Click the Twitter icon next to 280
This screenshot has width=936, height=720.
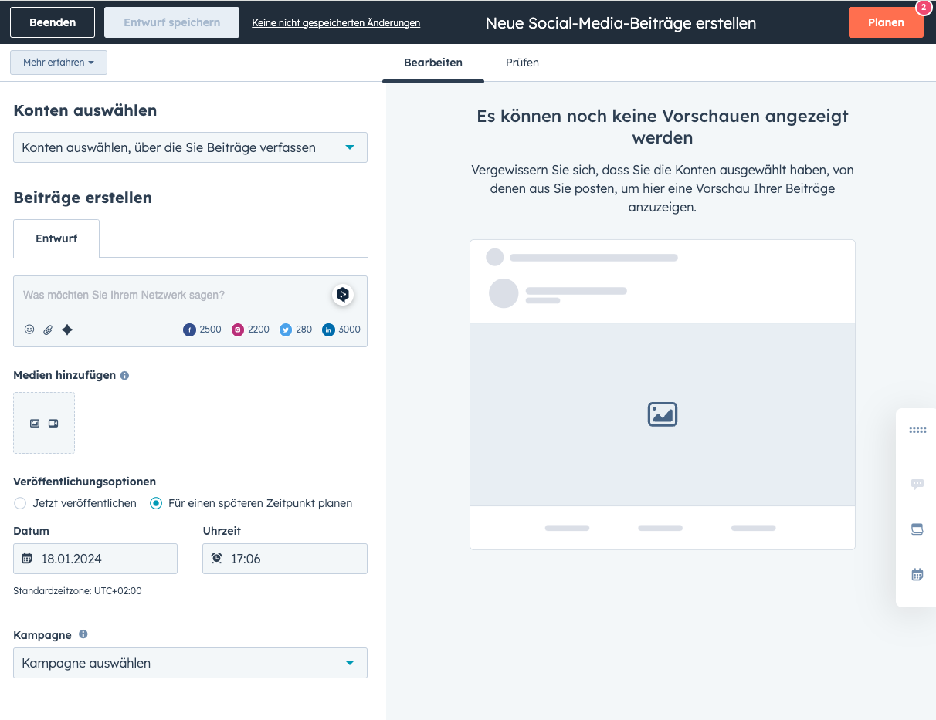[285, 330]
